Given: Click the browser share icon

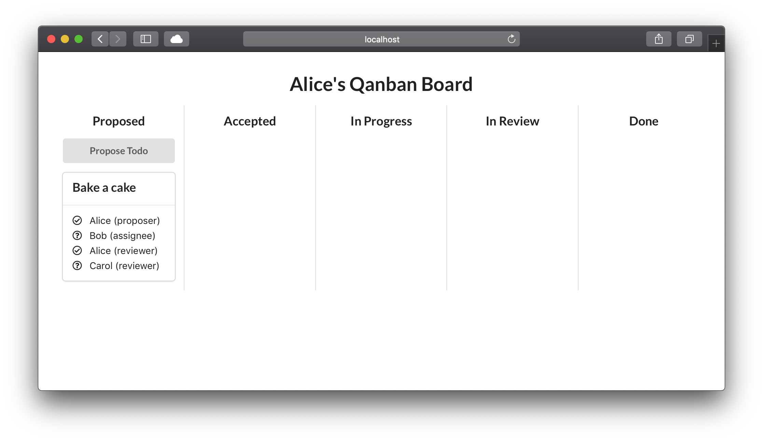Looking at the screenshot, I should pos(657,39).
